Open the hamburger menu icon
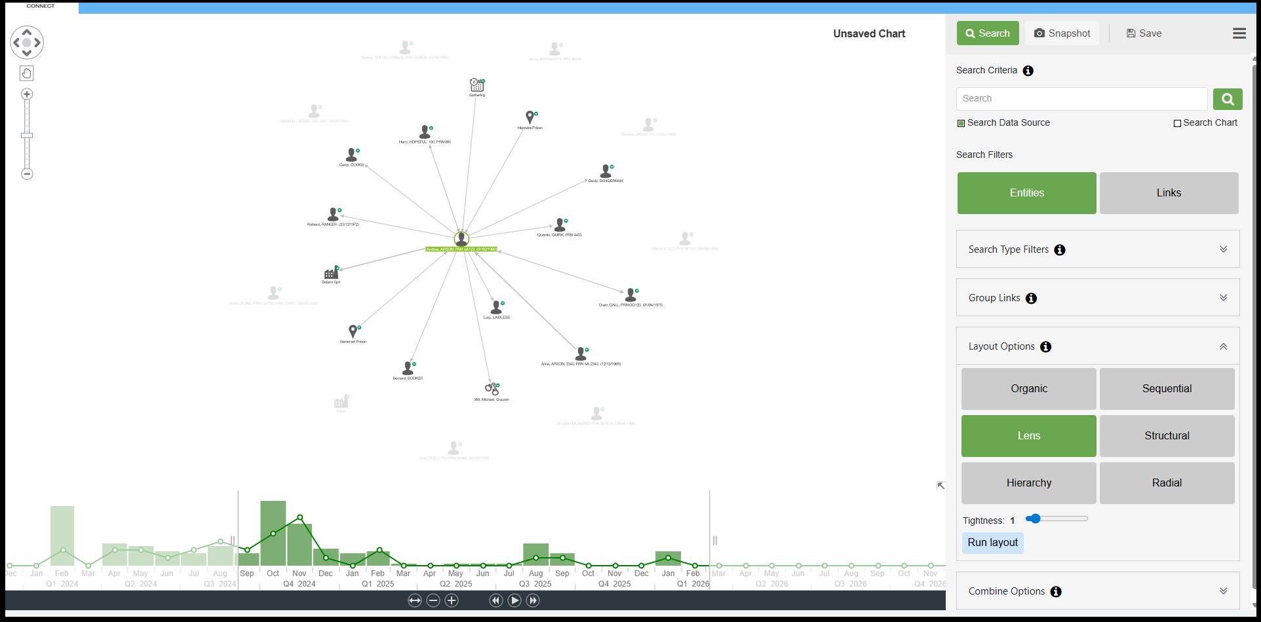This screenshot has height=622, width=1261. coord(1239,33)
